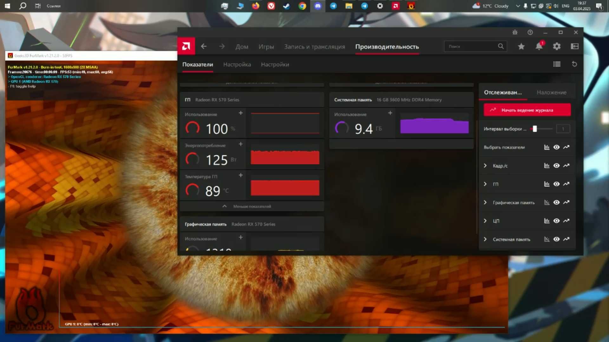Screen dimensions: 609x342
Task: Click the 12°C Cloudy weather widget
Action: (x=490, y=6)
